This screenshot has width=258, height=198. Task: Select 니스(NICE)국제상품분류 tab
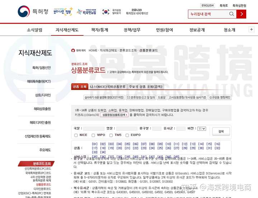point(107,87)
